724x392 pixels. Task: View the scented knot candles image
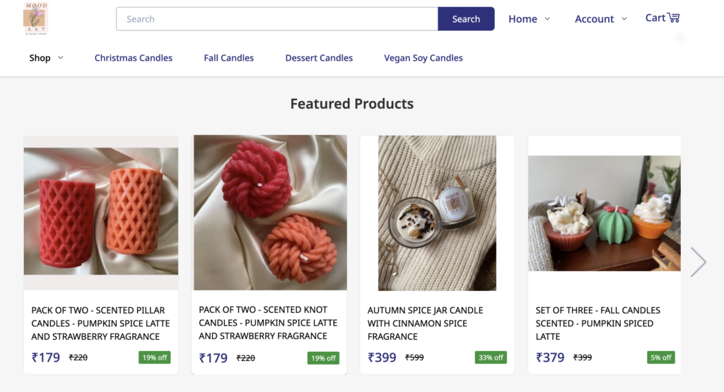click(270, 212)
